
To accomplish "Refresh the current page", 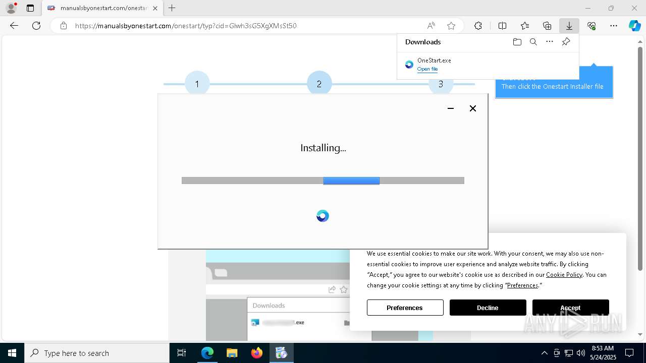I will [36, 26].
